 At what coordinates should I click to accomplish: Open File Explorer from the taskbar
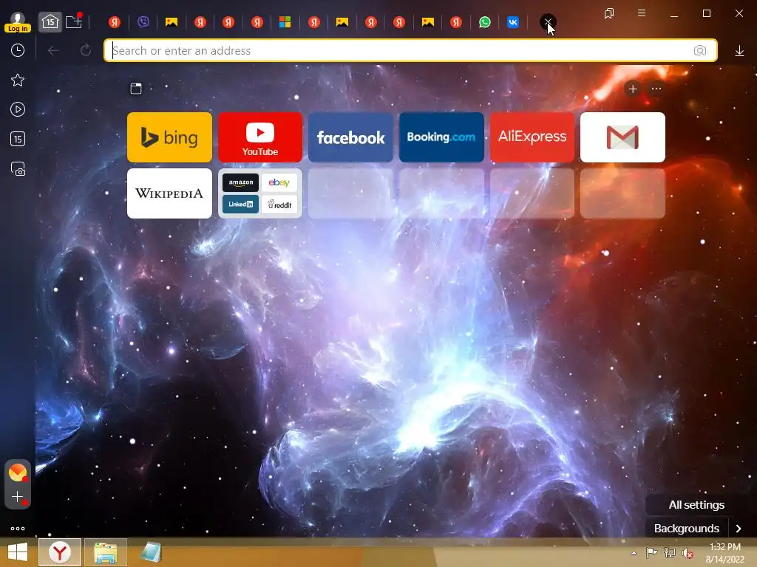(x=106, y=552)
